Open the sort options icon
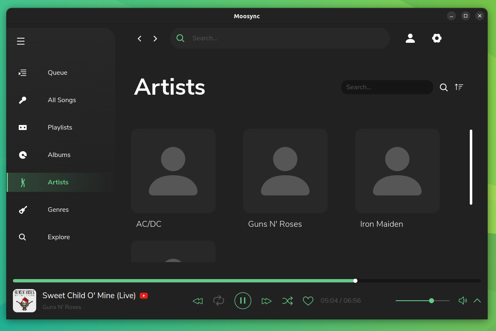This screenshot has width=496, height=331. tap(459, 87)
